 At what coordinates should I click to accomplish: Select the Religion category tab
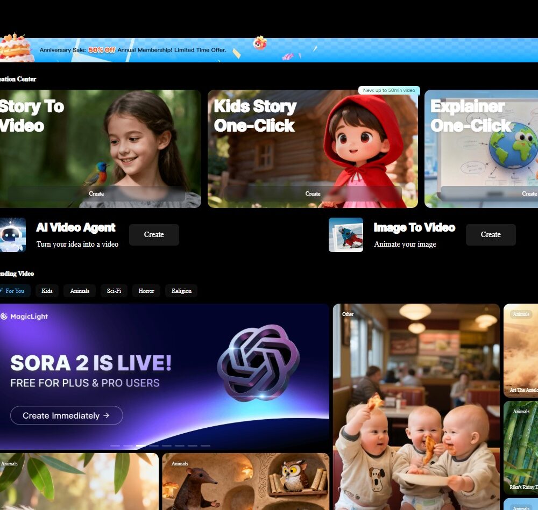tap(181, 291)
